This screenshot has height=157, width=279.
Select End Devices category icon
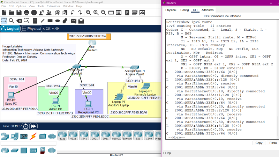(14, 136)
